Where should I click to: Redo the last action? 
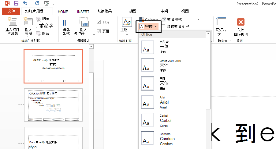pos(37,3)
